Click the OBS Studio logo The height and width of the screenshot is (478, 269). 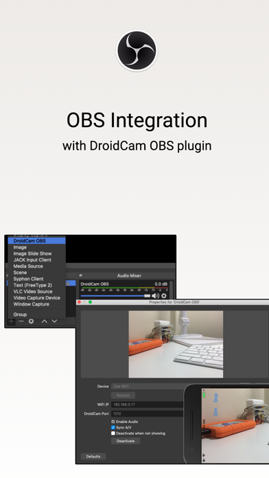coord(137,50)
